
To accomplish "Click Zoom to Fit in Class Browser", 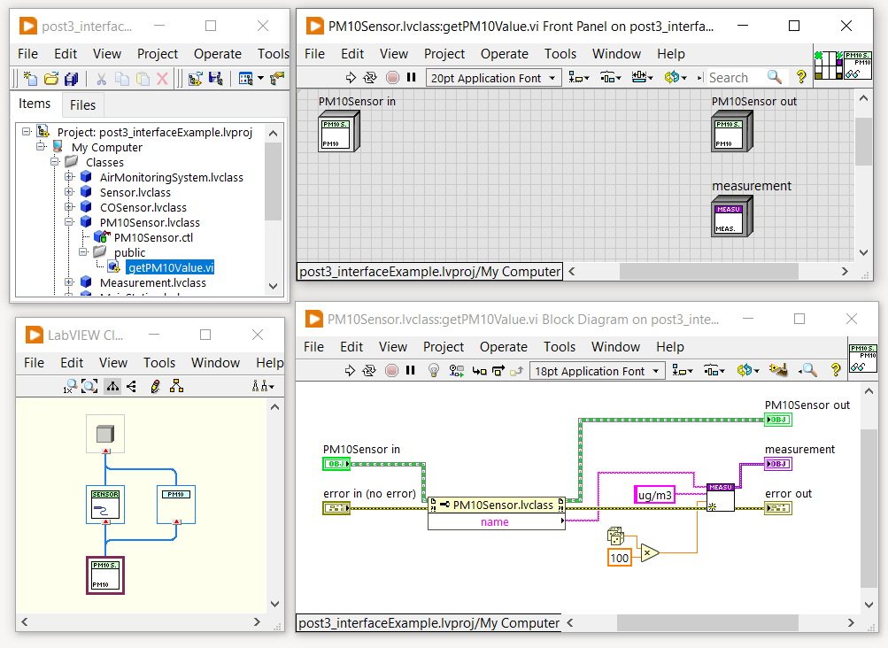I will [89, 386].
